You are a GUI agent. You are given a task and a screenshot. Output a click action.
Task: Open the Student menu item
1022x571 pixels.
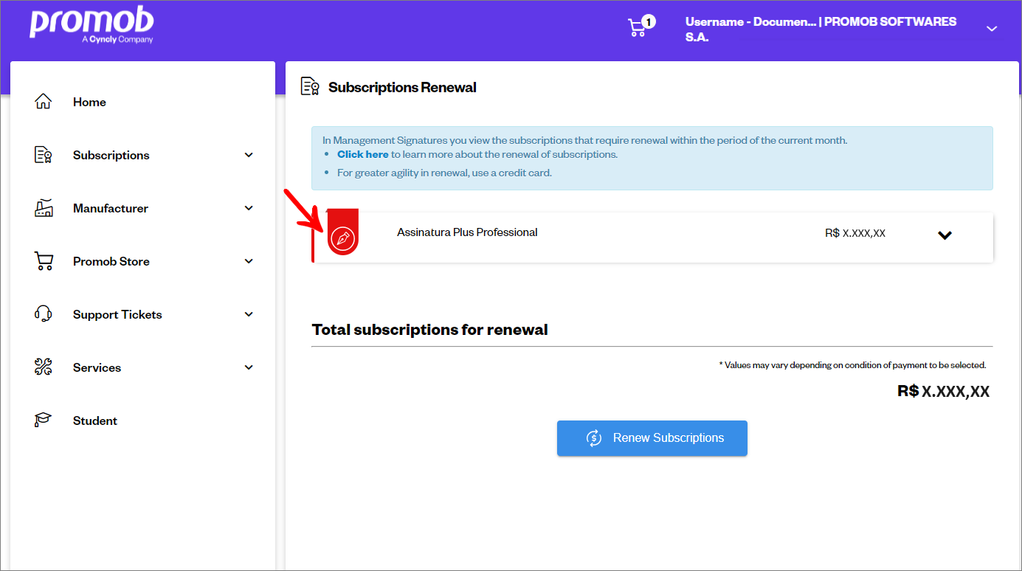point(95,421)
